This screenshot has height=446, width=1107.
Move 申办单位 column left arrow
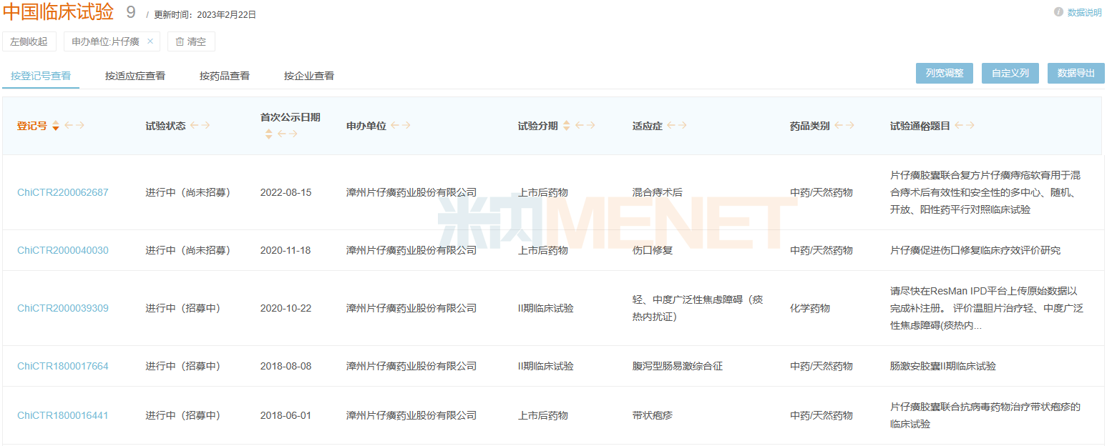point(395,126)
